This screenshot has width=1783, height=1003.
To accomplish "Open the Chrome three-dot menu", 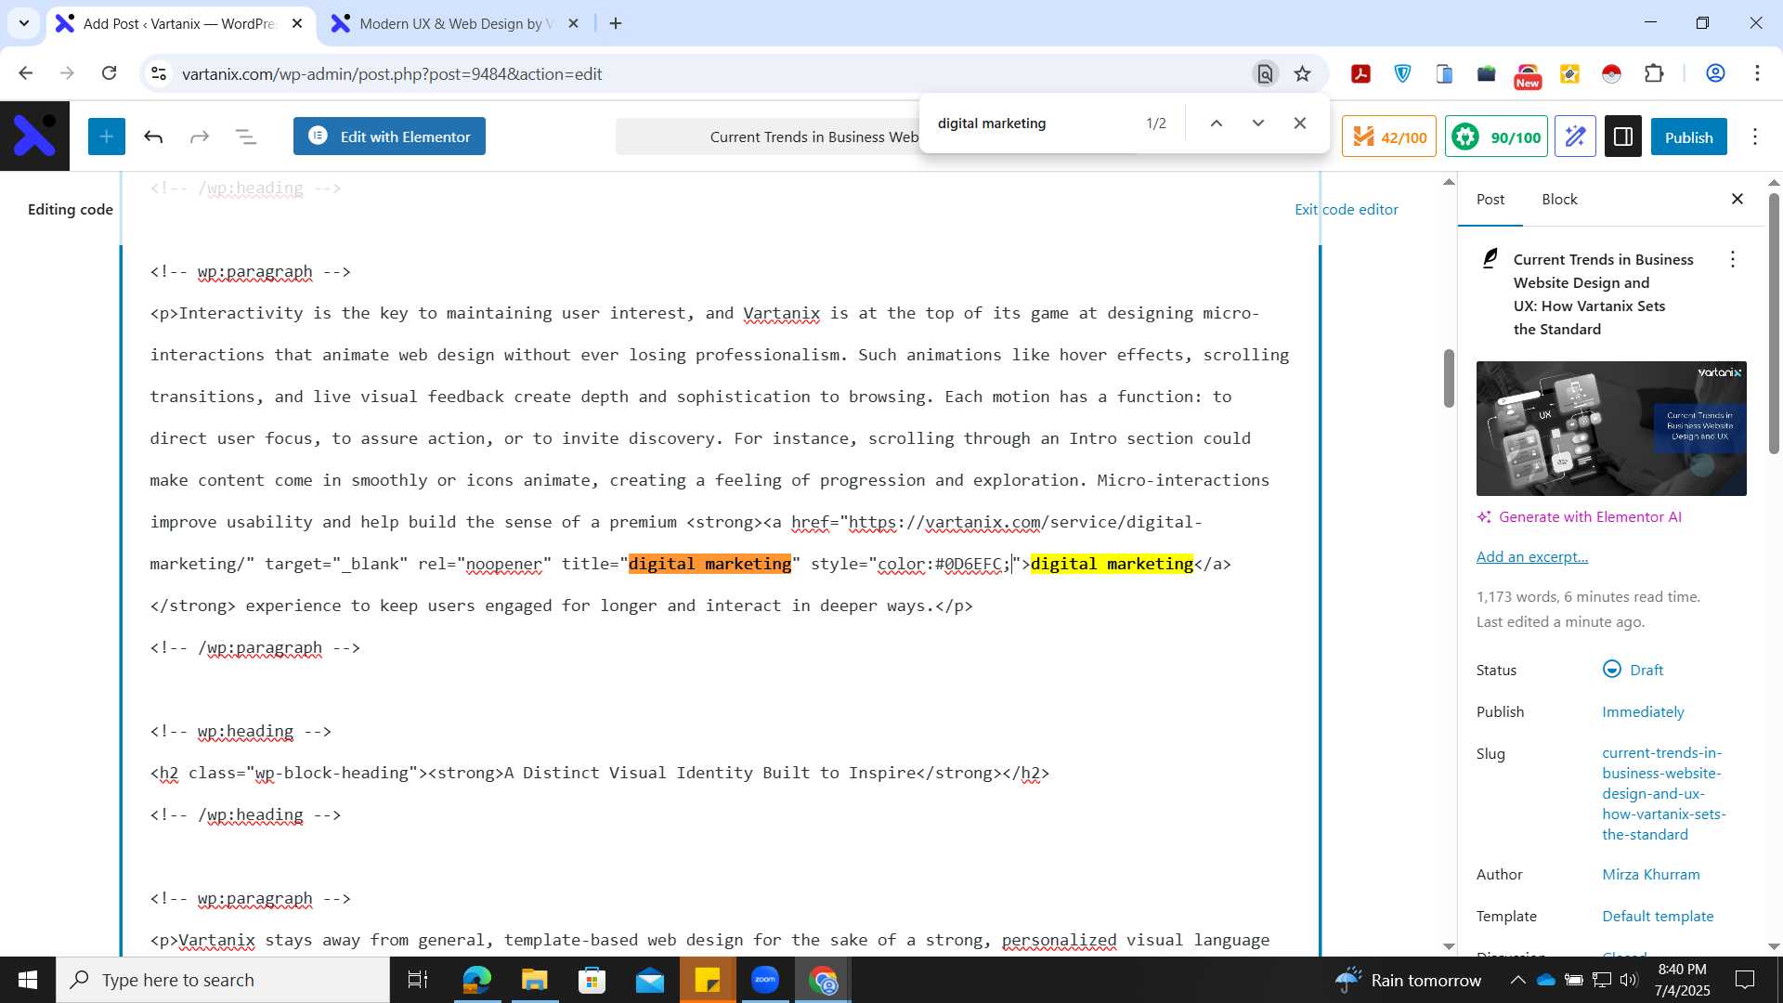I will pyautogui.click(x=1757, y=73).
